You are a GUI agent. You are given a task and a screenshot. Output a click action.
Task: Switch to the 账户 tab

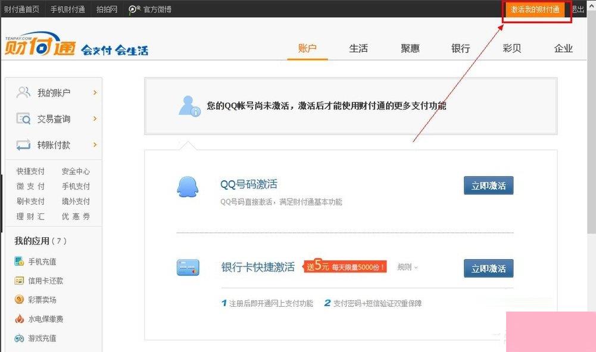(307, 49)
